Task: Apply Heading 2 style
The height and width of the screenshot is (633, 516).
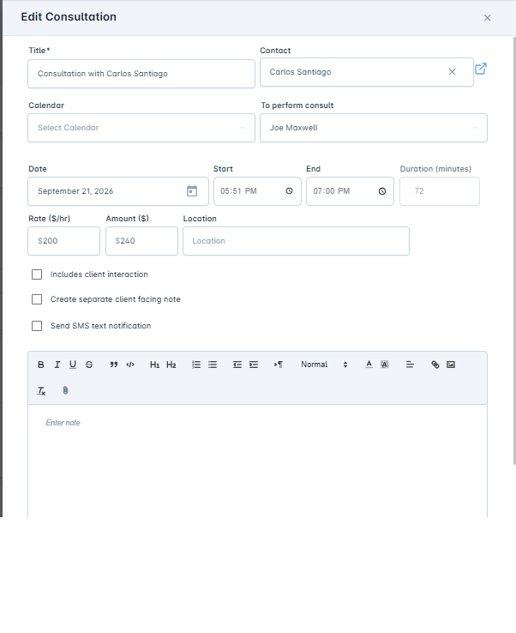Action: click(x=171, y=365)
